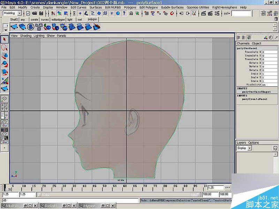Screen dimensions: 279x209
Task: Toggle the magnet make-live snap icon
Action: [172, 13]
